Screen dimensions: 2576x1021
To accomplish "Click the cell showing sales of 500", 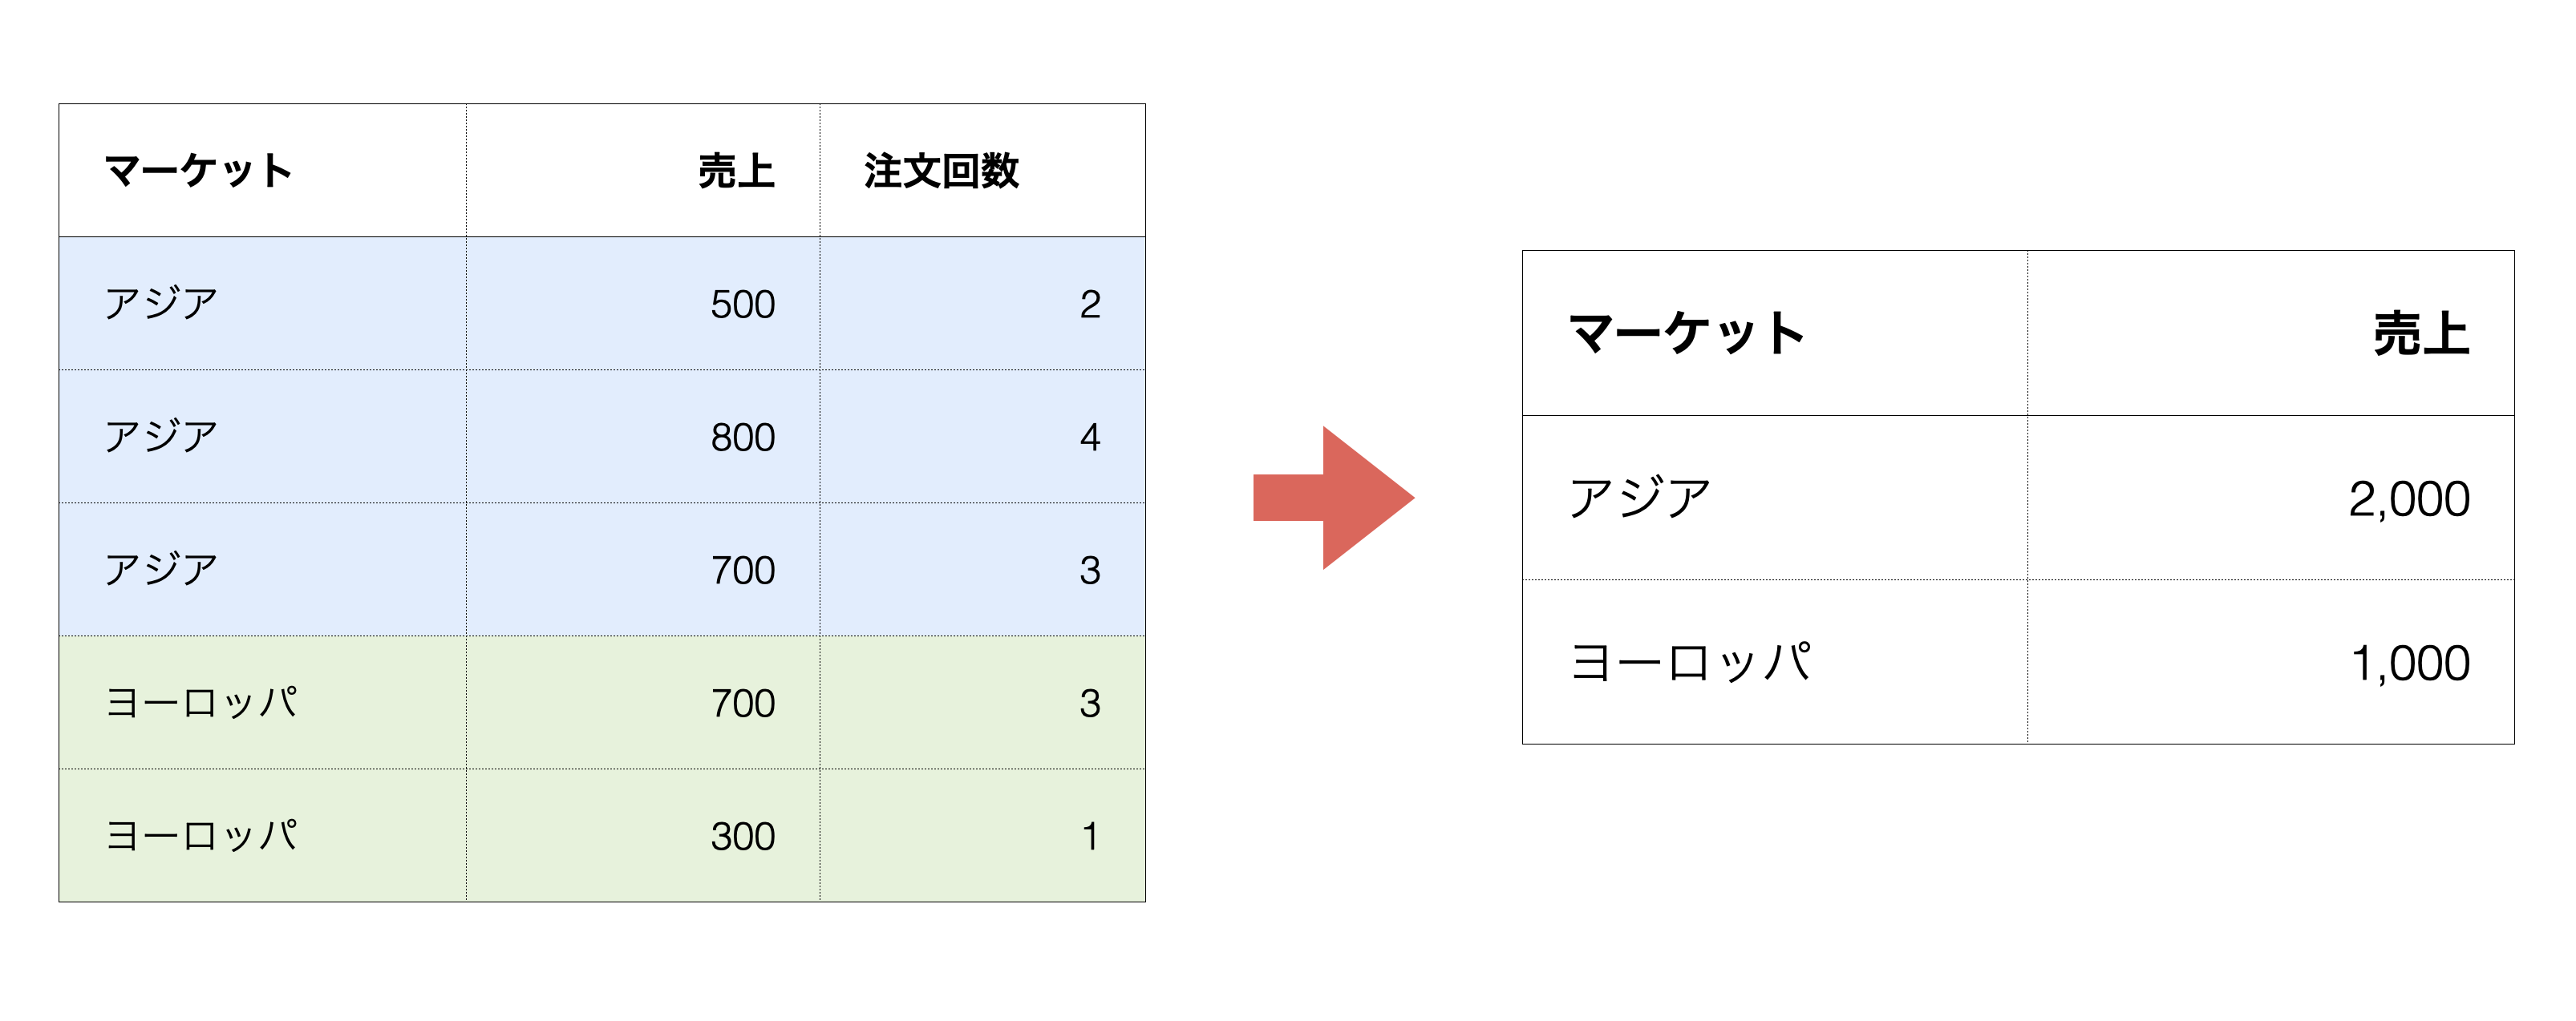I will pyautogui.click(x=742, y=304).
